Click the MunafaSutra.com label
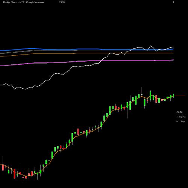 [35, 2]
